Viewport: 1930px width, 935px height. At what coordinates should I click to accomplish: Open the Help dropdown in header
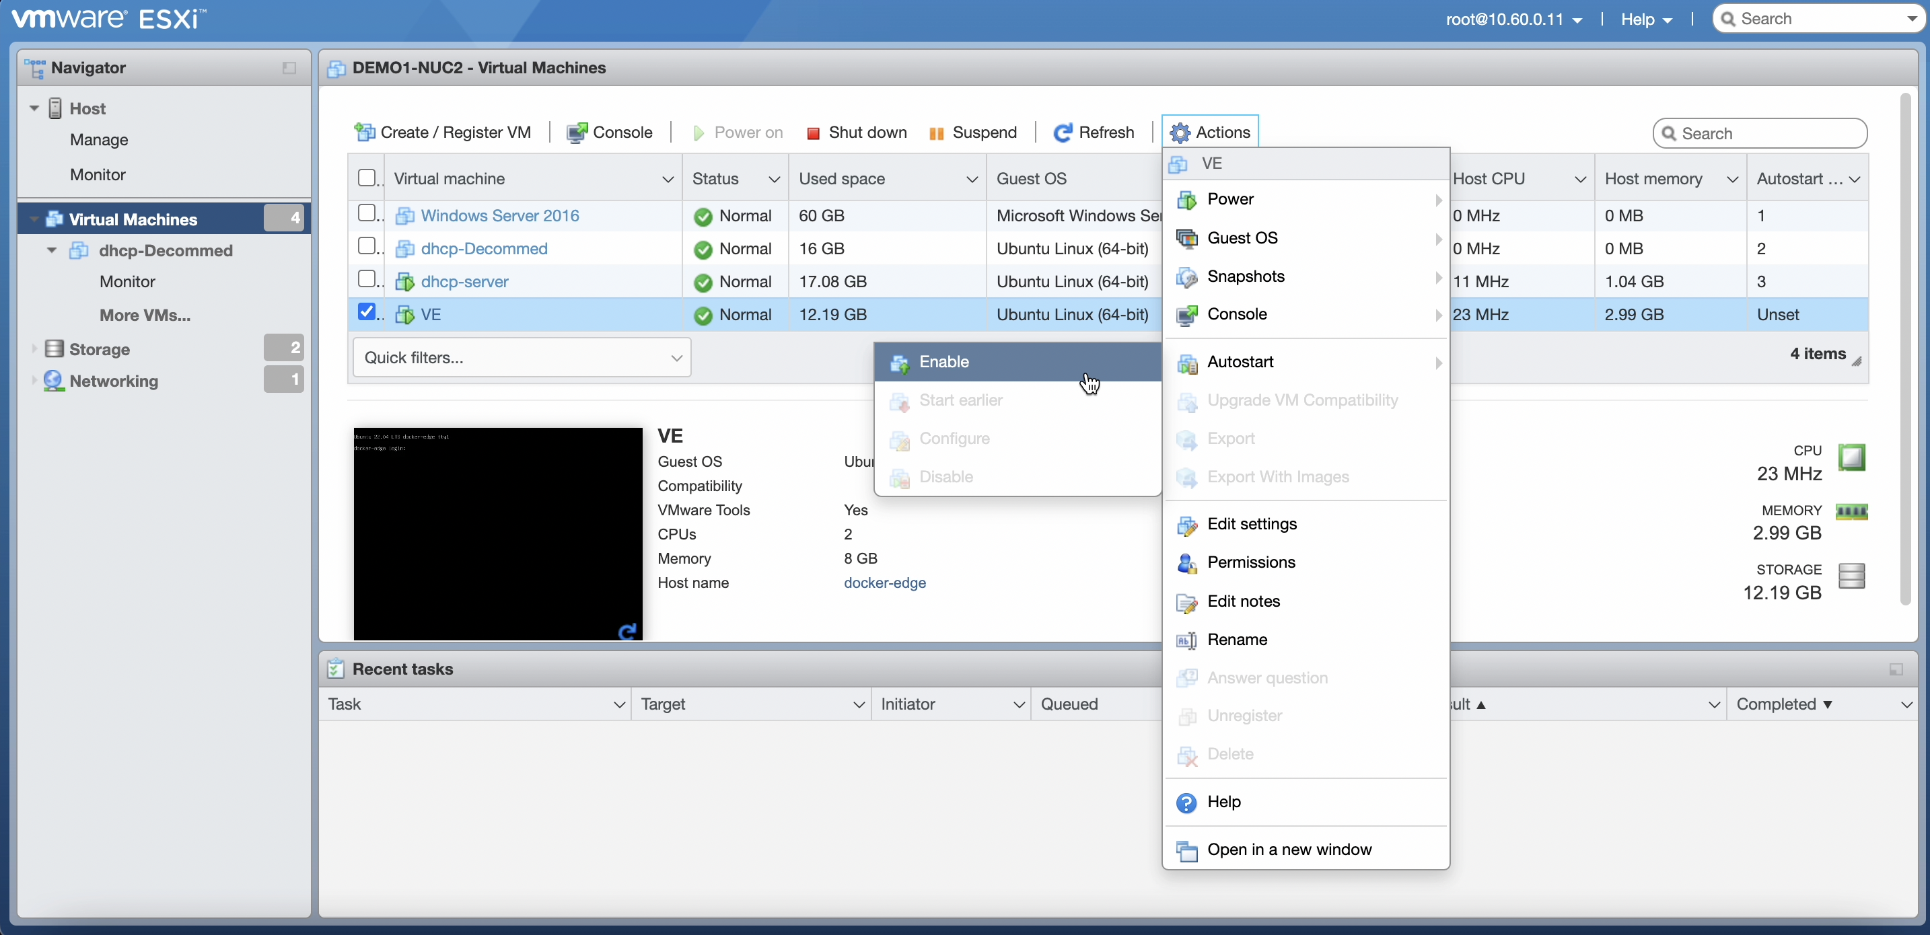pyautogui.click(x=1646, y=20)
